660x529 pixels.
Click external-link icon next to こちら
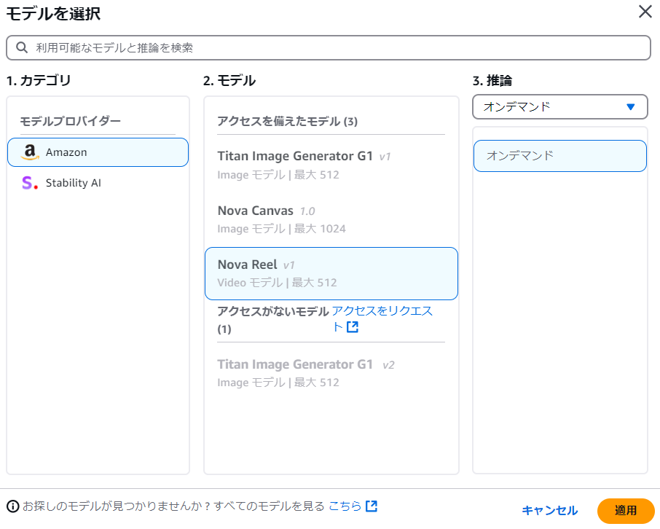pyautogui.click(x=372, y=506)
